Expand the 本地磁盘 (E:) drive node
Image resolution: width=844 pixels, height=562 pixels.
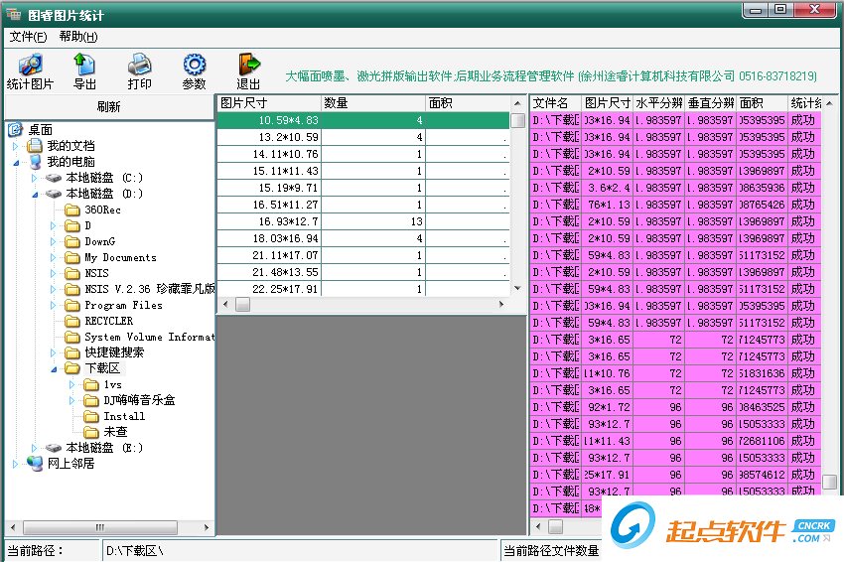pos(35,448)
